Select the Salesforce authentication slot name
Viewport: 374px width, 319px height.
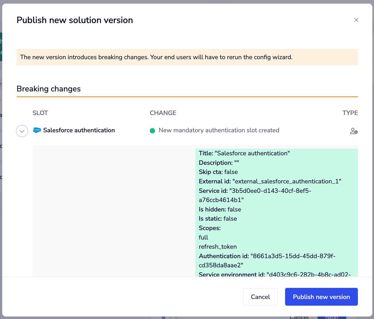(x=79, y=130)
